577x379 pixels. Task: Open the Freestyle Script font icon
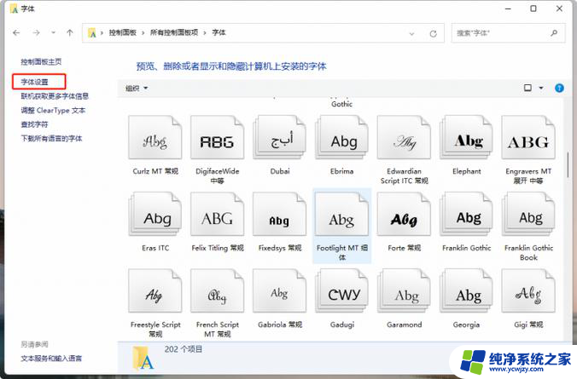click(155, 291)
